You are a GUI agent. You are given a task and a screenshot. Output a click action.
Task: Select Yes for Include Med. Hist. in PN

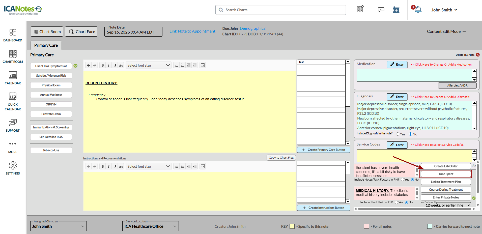click(x=396, y=202)
